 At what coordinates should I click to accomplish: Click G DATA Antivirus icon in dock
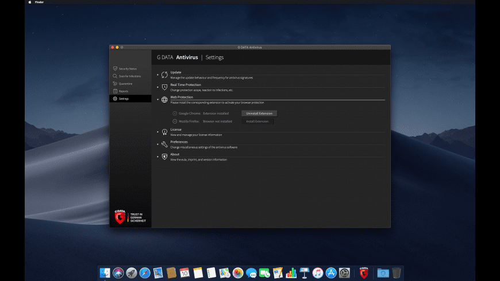tap(364, 273)
